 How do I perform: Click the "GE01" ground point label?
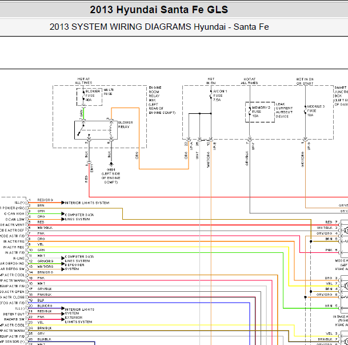111,169
